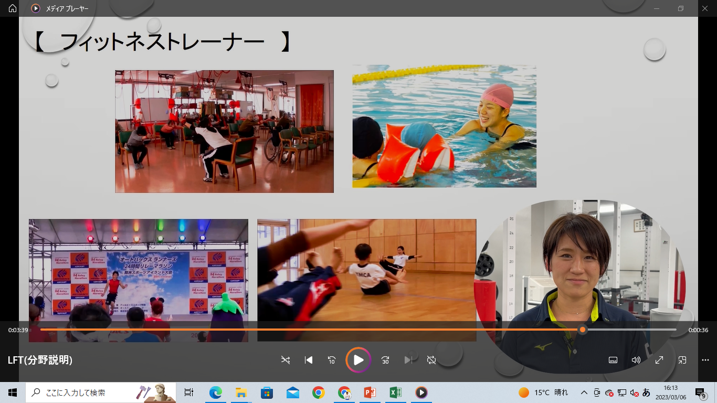The height and width of the screenshot is (403, 717).
Task: Toggle repeat mode
Action: [x=431, y=360]
